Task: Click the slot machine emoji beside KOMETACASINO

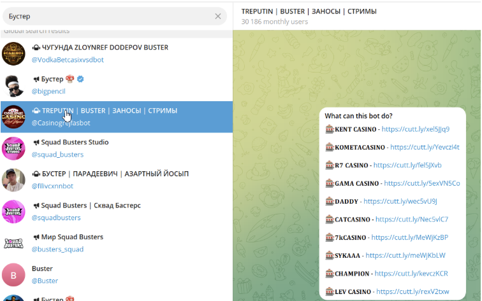Action: point(330,147)
